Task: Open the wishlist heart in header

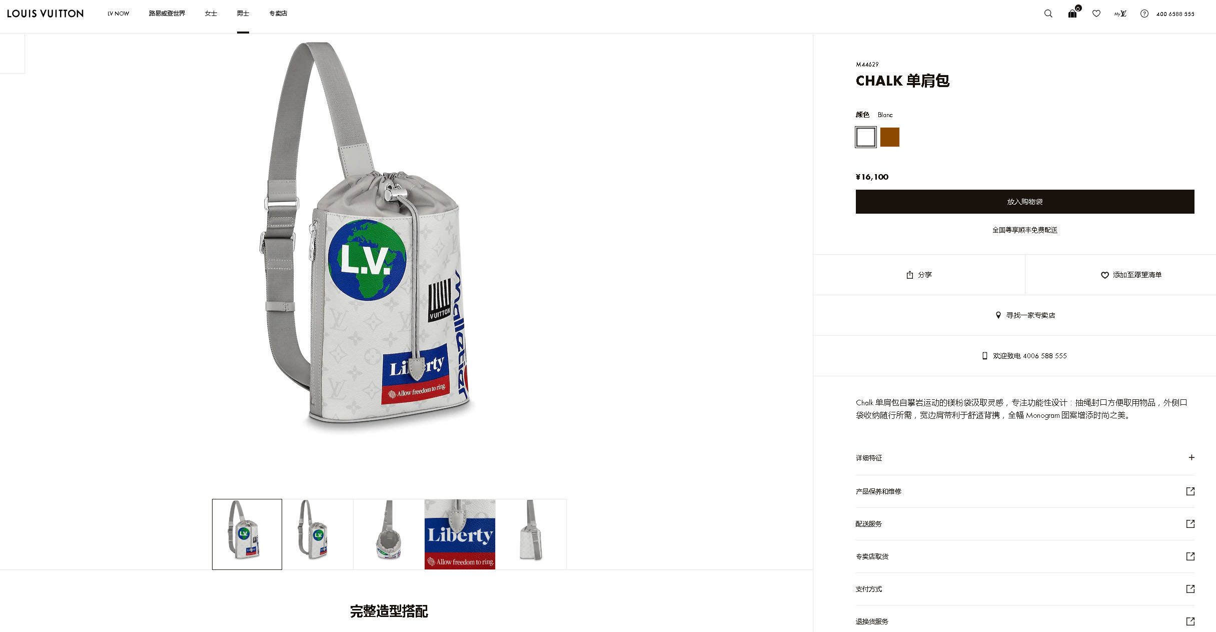Action: pyautogui.click(x=1096, y=14)
